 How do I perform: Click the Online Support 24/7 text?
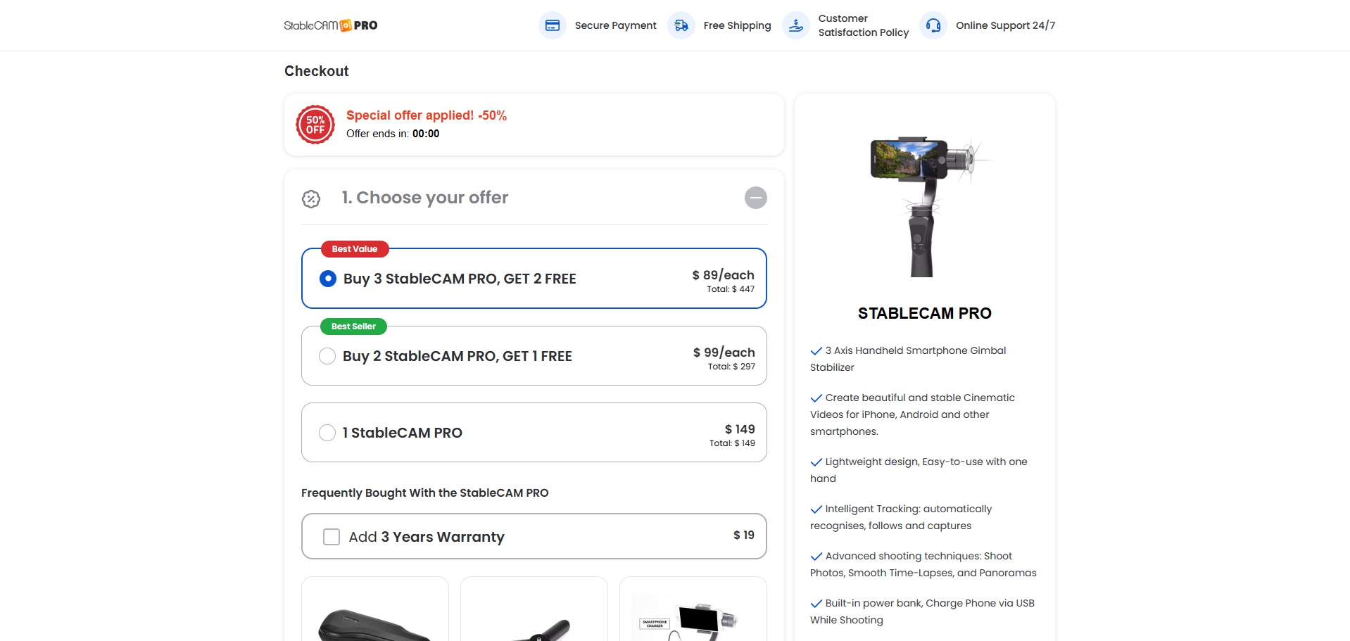[1005, 25]
